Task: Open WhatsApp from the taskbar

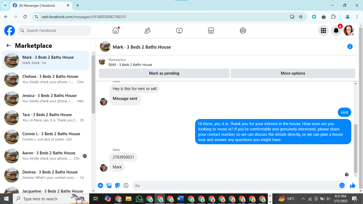Action: tap(139, 199)
